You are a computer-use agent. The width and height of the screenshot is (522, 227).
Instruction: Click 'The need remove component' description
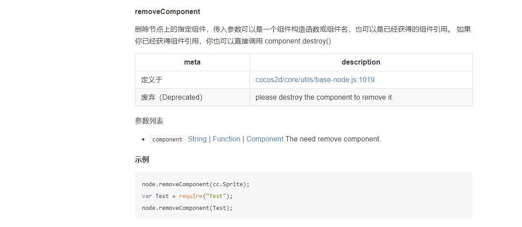[333, 139]
